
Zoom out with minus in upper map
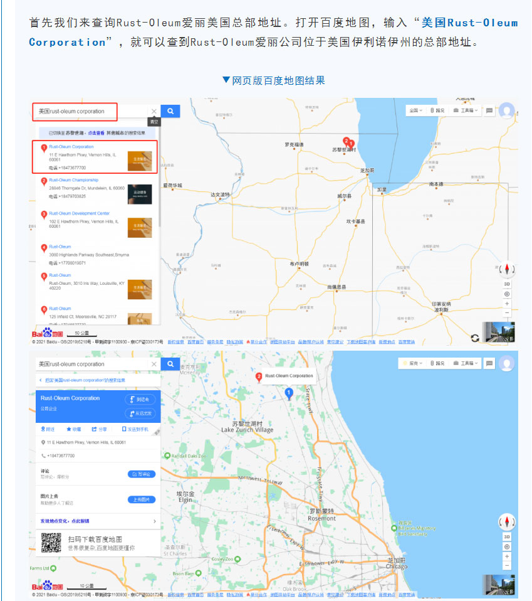click(x=507, y=313)
